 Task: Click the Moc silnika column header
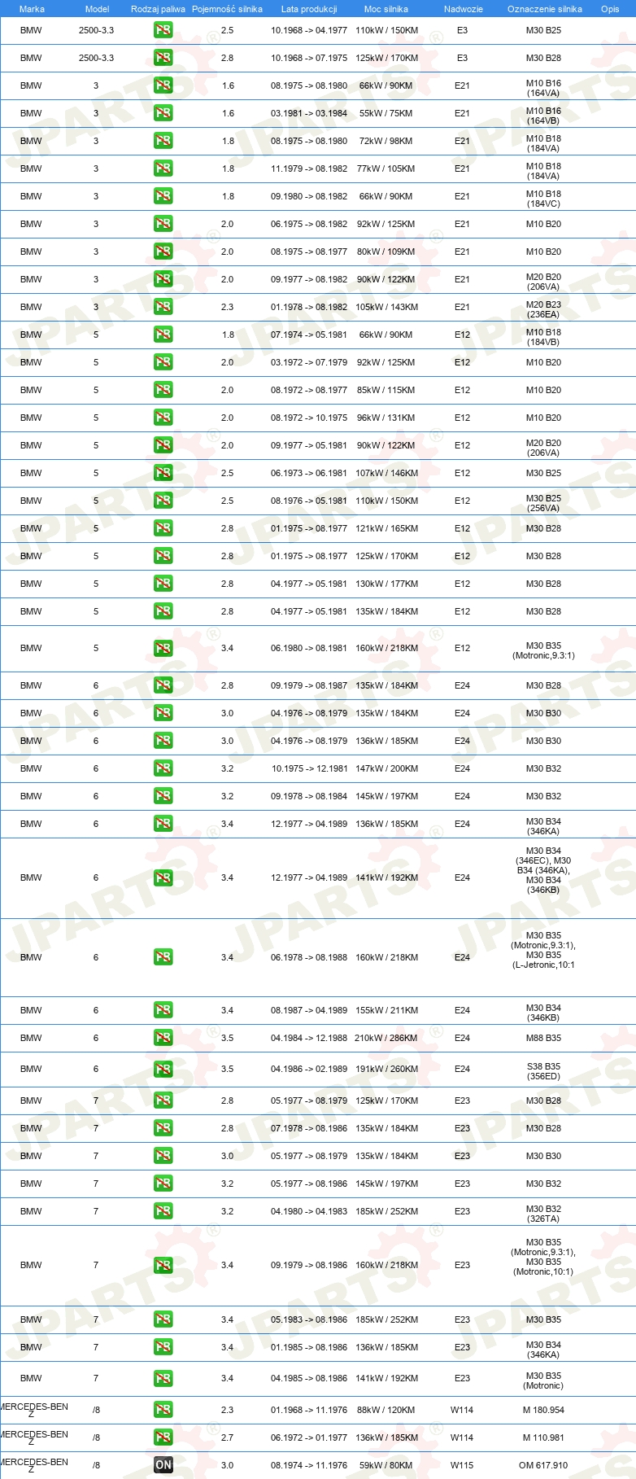click(x=386, y=9)
